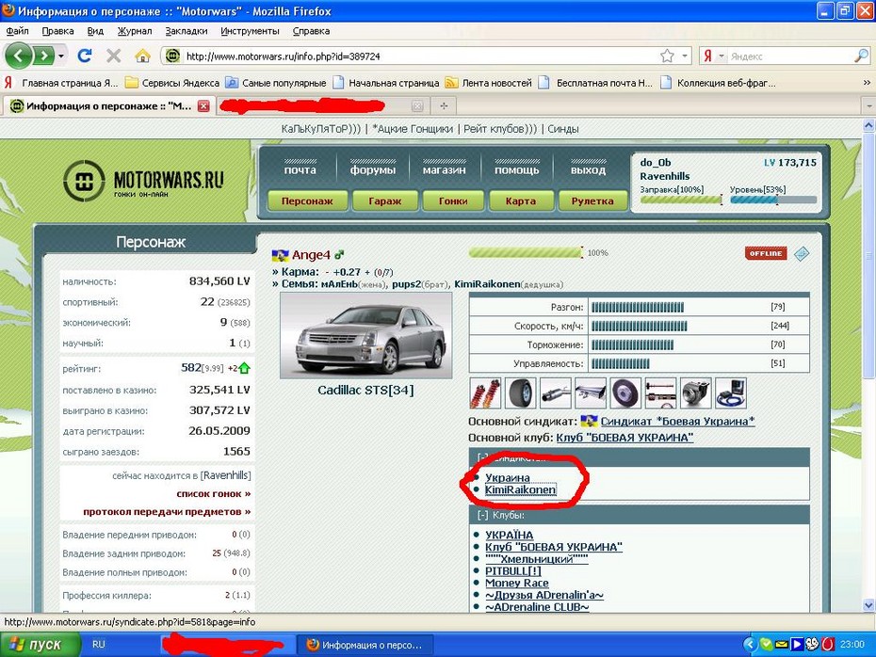Open протокол передачи предметов link

click(167, 512)
